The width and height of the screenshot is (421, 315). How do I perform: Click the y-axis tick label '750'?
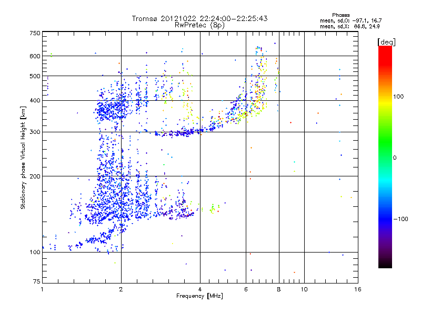pyautogui.click(x=35, y=33)
